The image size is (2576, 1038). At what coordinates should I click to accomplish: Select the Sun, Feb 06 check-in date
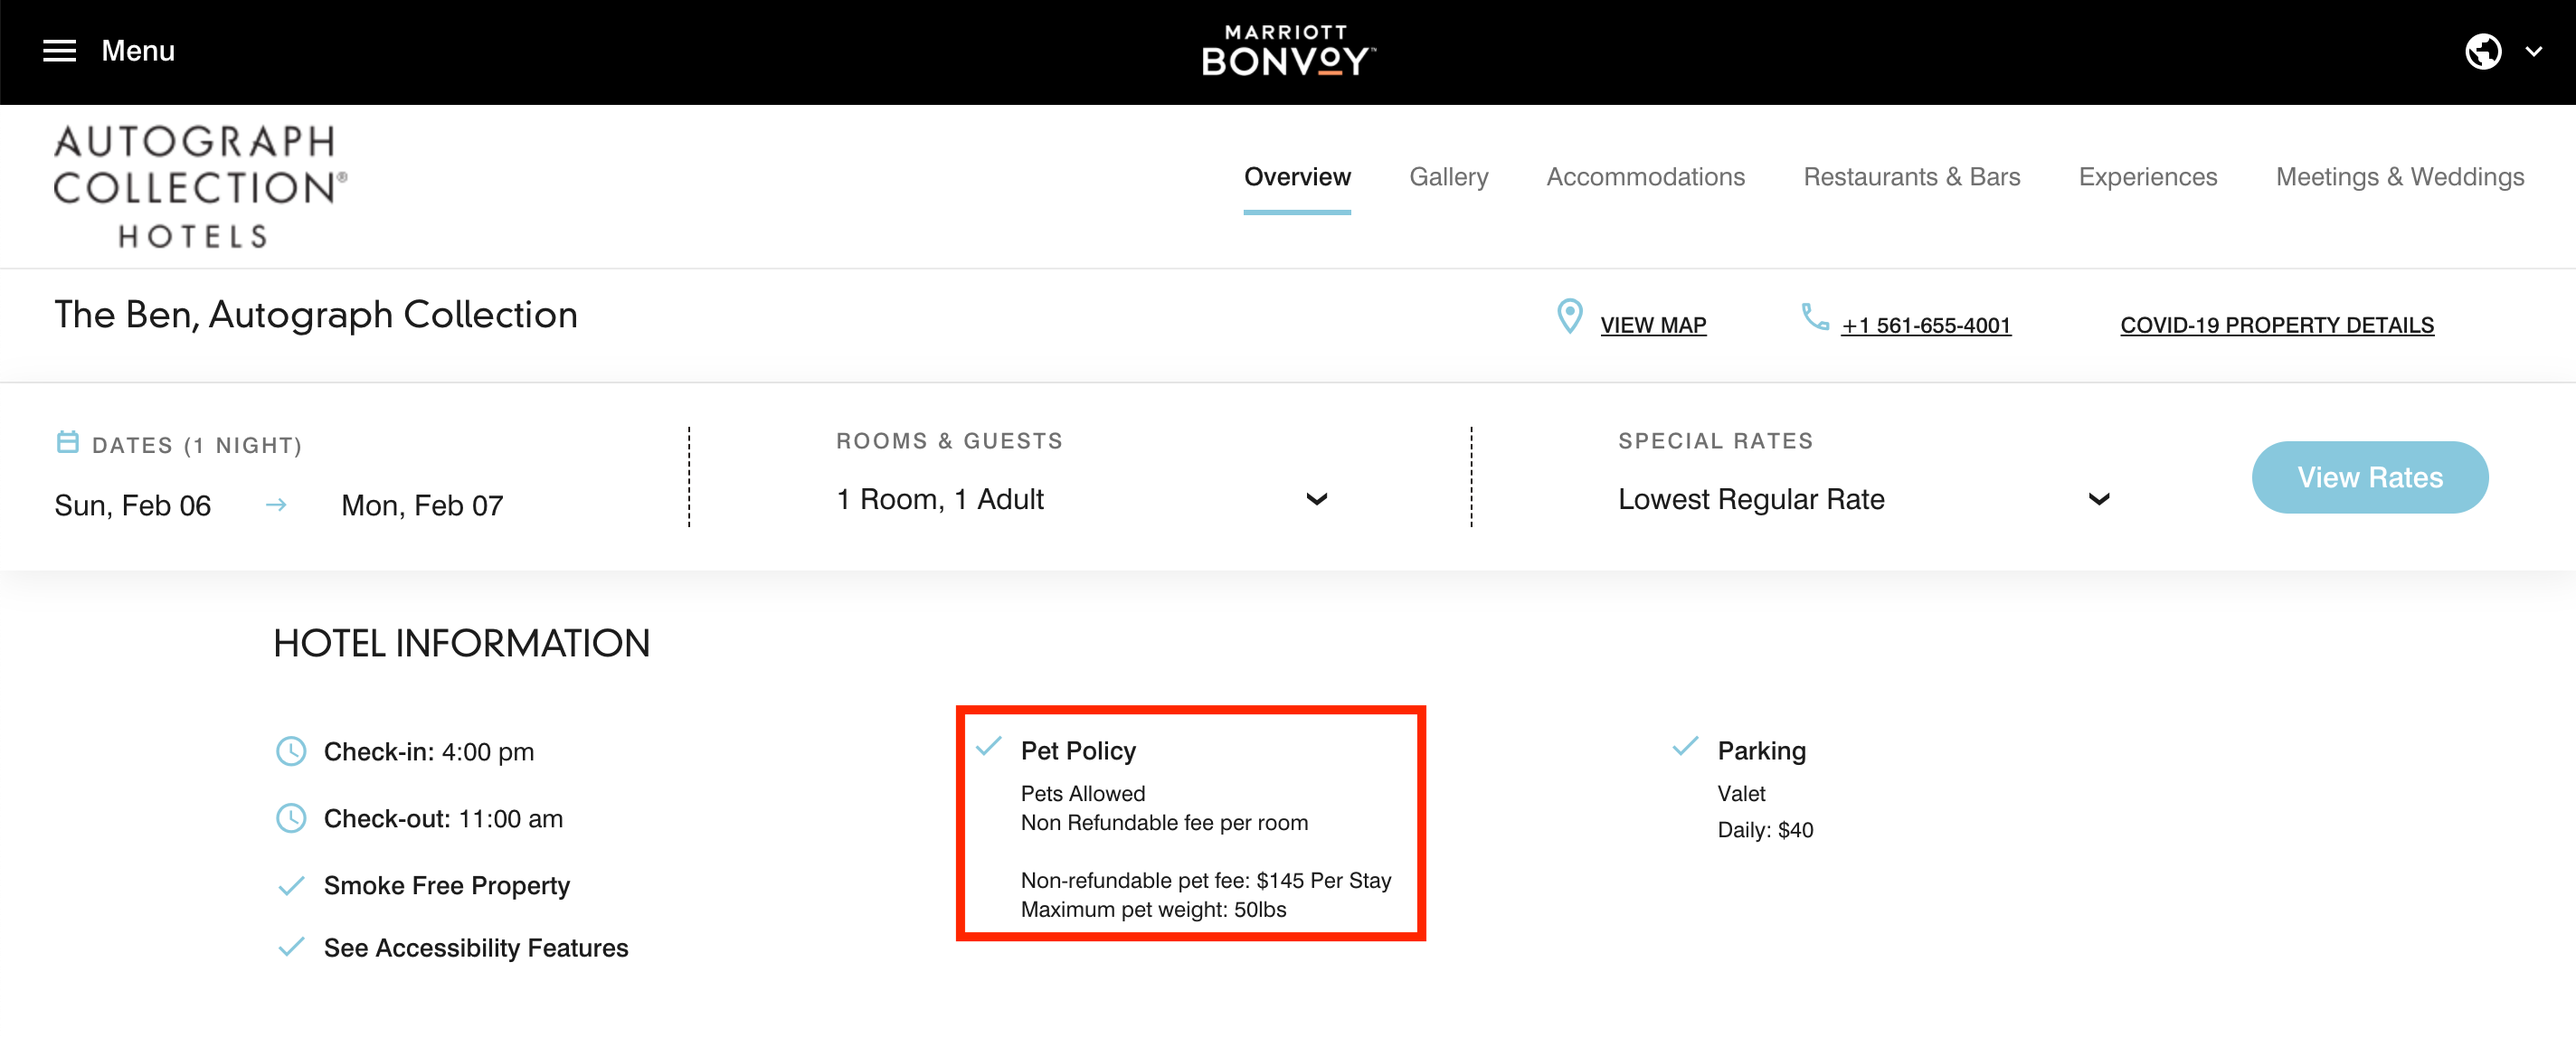point(133,505)
